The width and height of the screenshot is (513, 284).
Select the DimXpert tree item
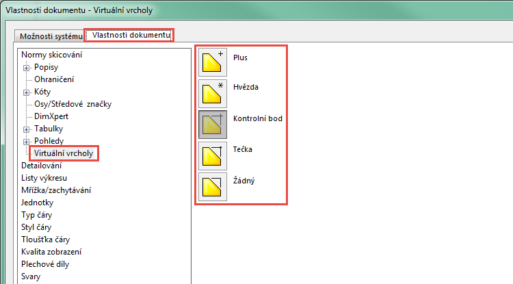tap(51, 116)
